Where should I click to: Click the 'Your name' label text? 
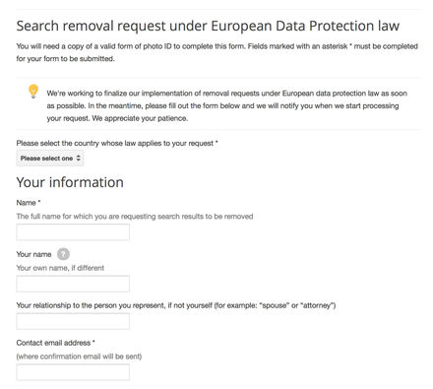pyautogui.click(x=33, y=254)
